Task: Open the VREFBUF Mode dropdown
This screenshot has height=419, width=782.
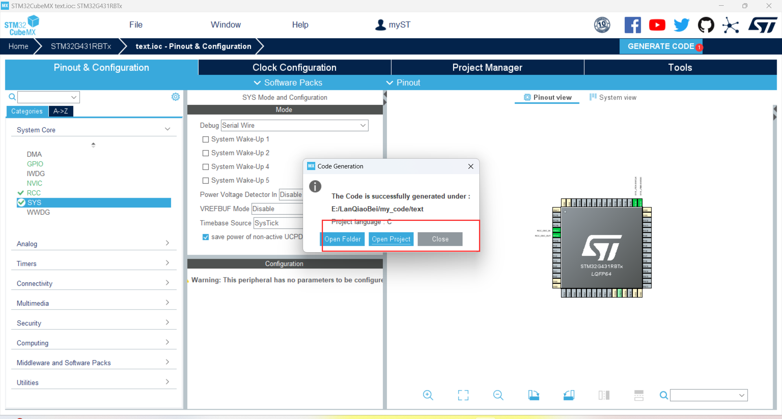Action: tap(277, 209)
